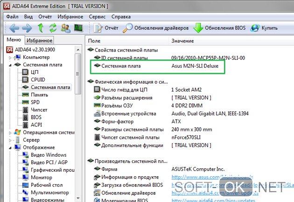
Task: Open the user management people icon
Action: pyautogui.click(x=66, y=28)
